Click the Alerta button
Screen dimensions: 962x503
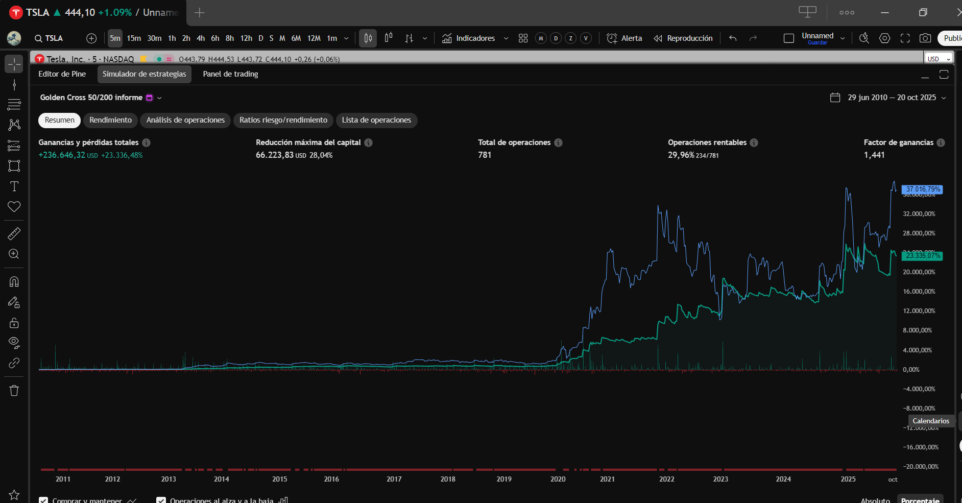click(x=624, y=38)
